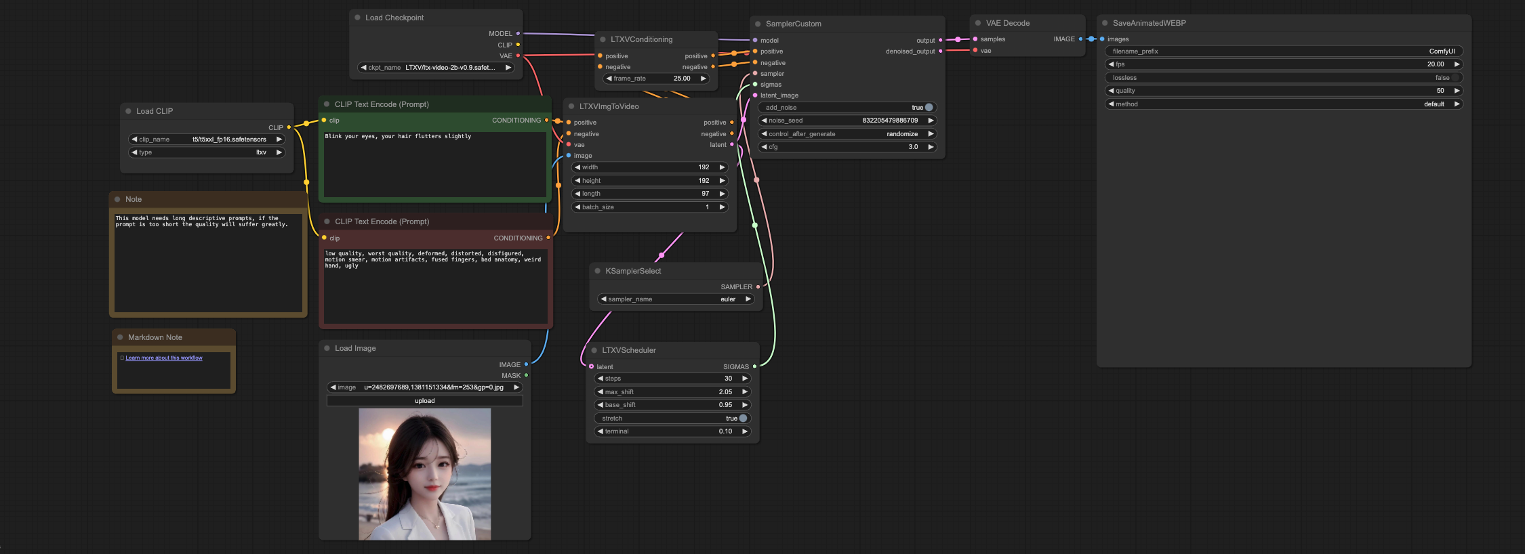Screen dimensions: 1525x554
Task: Click the MODEL output socket on Load Checkpoint
Action: pos(518,33)
